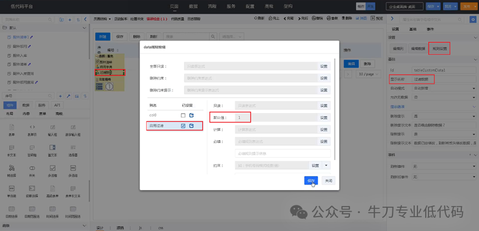This screenshot has height=231, width=479.
Task: Click the blue 保存 button in dialog
Action: pos(311,181)
